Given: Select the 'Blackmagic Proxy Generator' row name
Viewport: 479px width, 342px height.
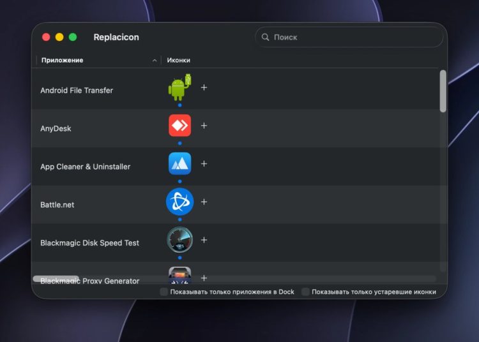Looking at the screenshot, I should 90,281.
